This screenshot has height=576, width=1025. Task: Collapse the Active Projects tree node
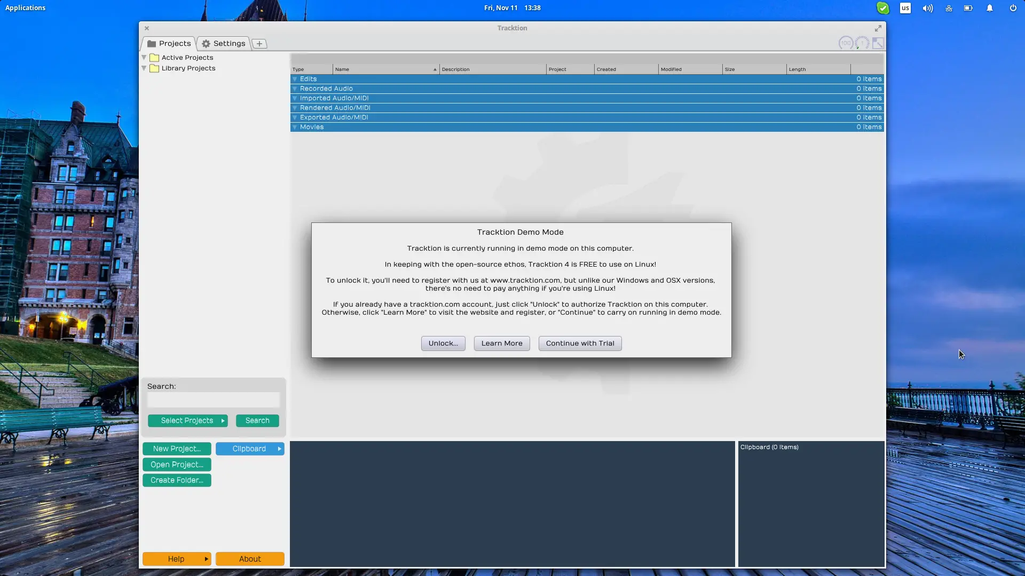click(144, 58)
